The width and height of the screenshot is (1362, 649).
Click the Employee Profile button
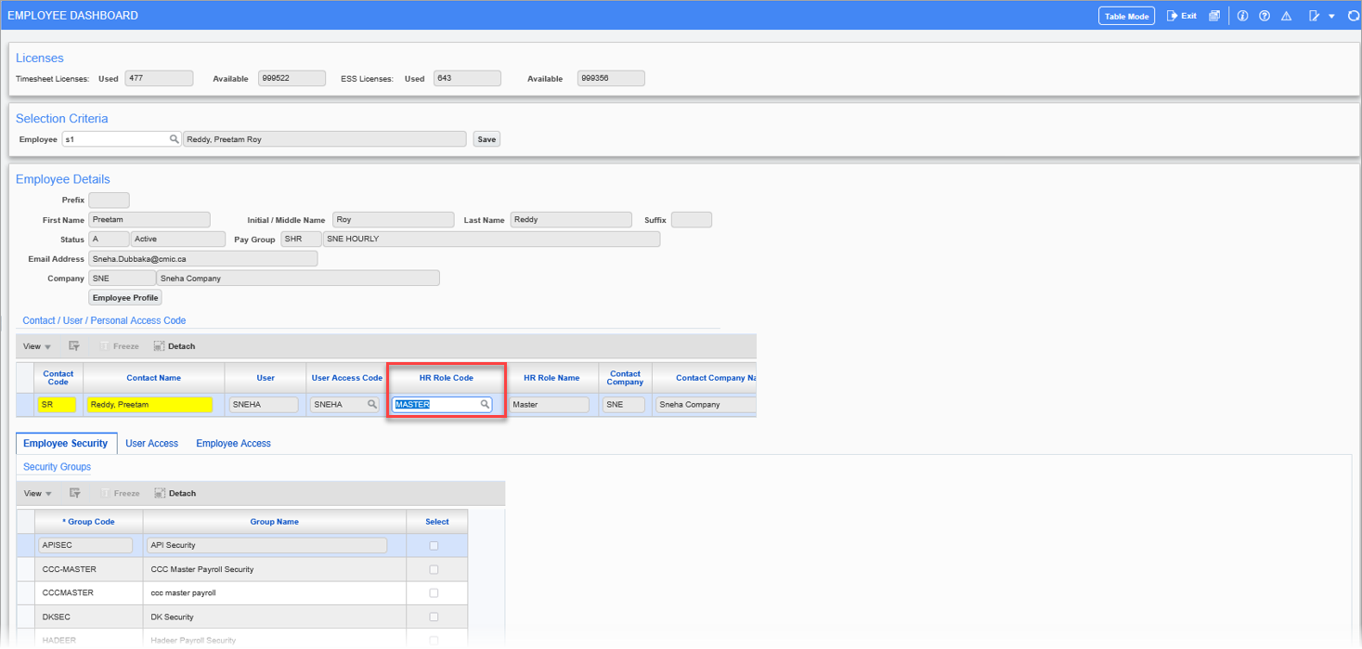(125, 298)
